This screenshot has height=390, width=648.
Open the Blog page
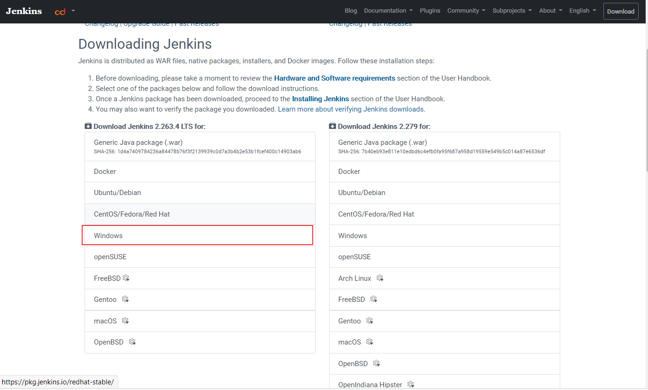[x=351, y=11]
